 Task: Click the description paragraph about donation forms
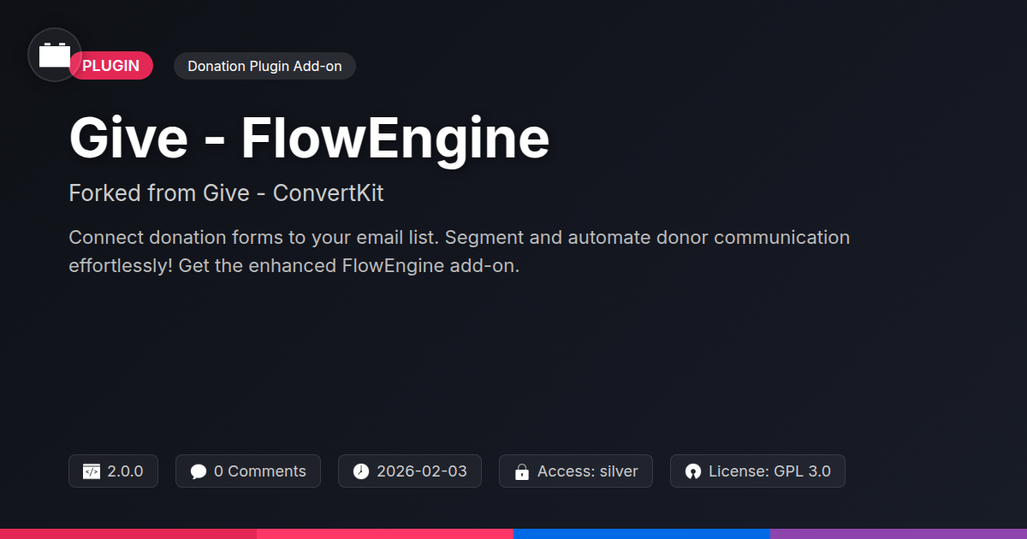click(x=459, y=252)
